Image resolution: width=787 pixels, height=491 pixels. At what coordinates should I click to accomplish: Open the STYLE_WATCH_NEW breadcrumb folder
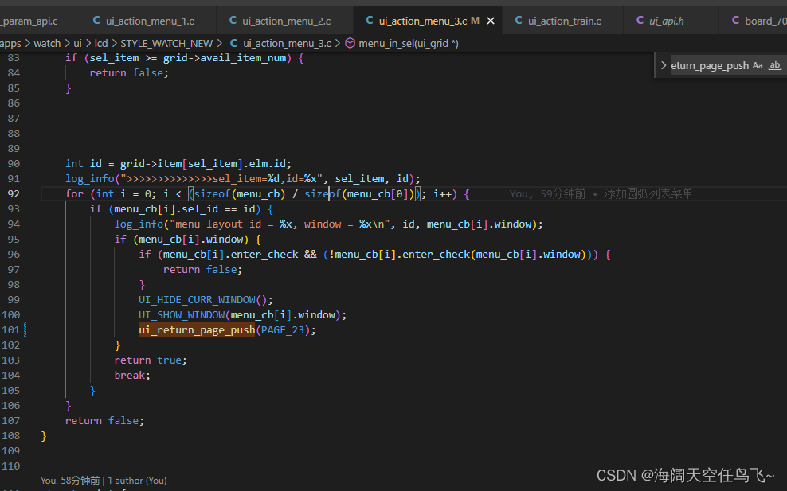[166, 44]
